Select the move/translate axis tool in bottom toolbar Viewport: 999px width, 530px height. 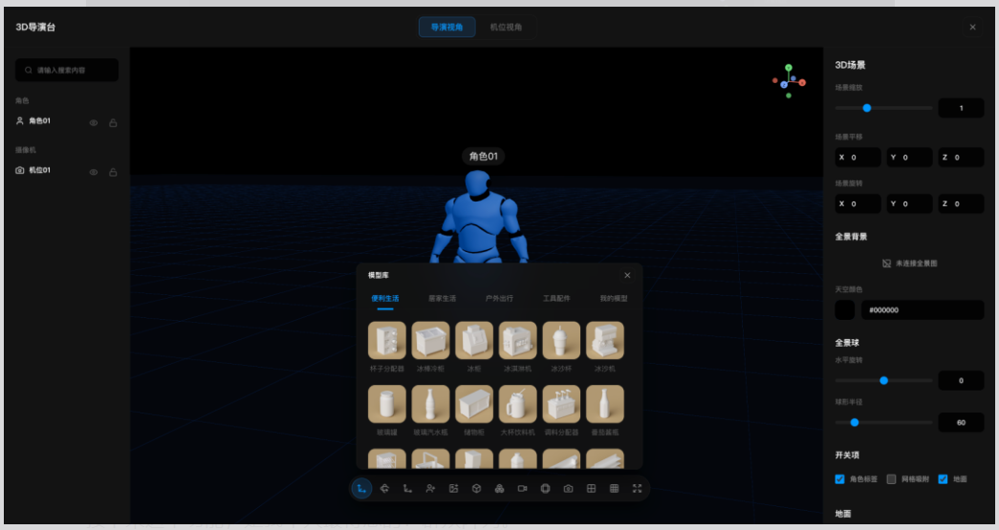click(361, 489)
